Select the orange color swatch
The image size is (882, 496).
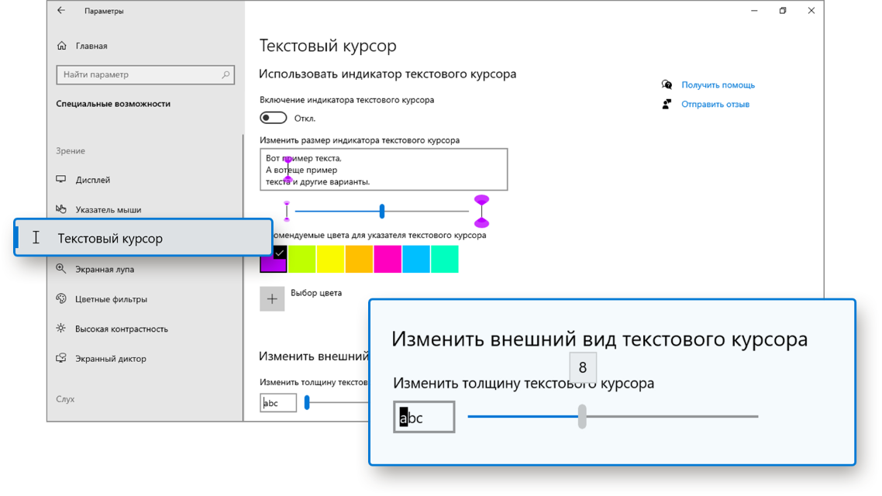[359, 260]
